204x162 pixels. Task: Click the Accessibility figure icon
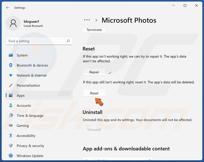[11, 136]
